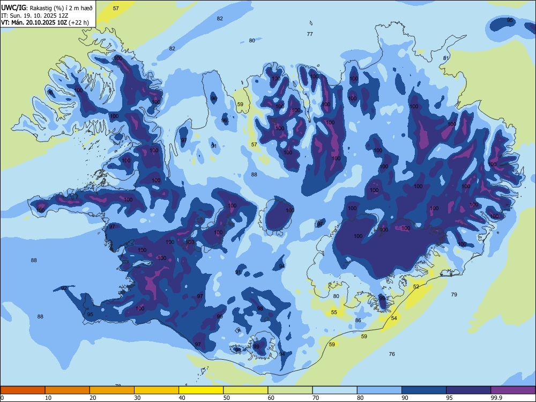
Task: Click the '40' tick label on the legend
Action: (x=182, y=398)
